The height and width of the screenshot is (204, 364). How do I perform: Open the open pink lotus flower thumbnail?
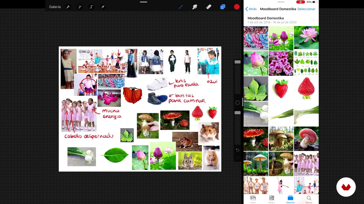pos(306,38)
